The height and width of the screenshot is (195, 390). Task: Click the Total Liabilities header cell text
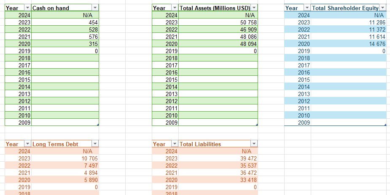[x=201, y=144]
